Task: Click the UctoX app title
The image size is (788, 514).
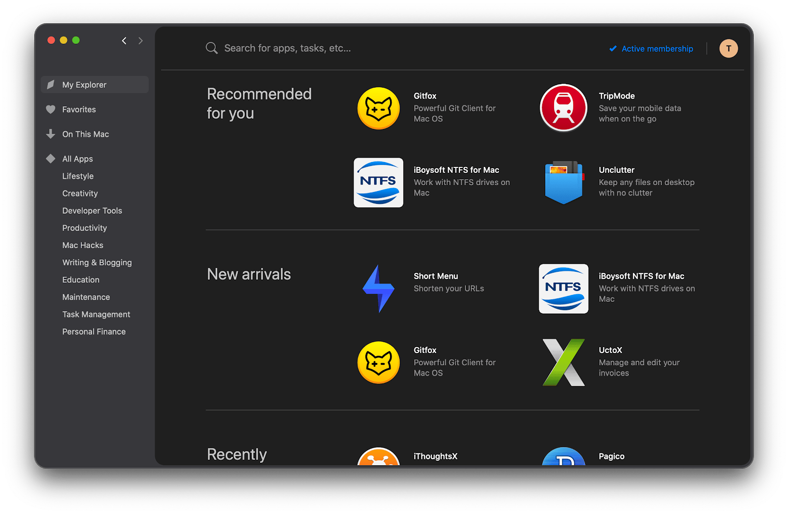Action: 610,350
